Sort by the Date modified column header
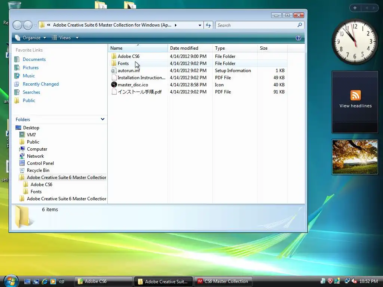Screen dimensions: 383x287 190,48
